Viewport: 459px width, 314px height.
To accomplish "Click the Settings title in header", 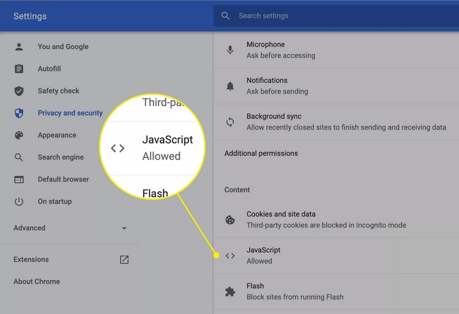I will [30, 16].
